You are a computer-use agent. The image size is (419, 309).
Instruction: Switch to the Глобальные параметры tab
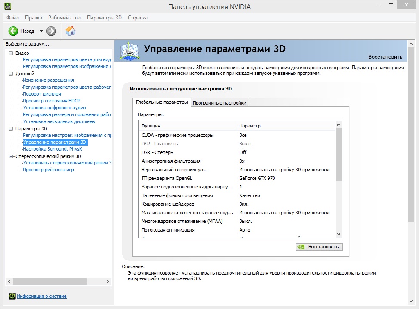point(162,102)
